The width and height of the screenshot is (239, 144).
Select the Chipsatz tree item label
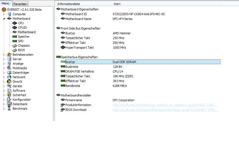[x=24, y=46]
